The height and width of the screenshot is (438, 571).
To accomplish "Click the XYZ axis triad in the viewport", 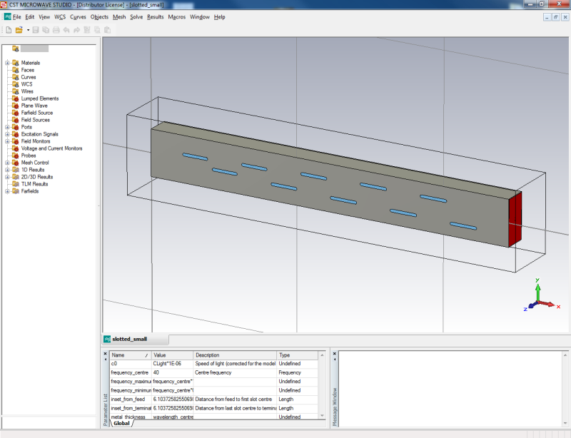I will pos(540,295).
